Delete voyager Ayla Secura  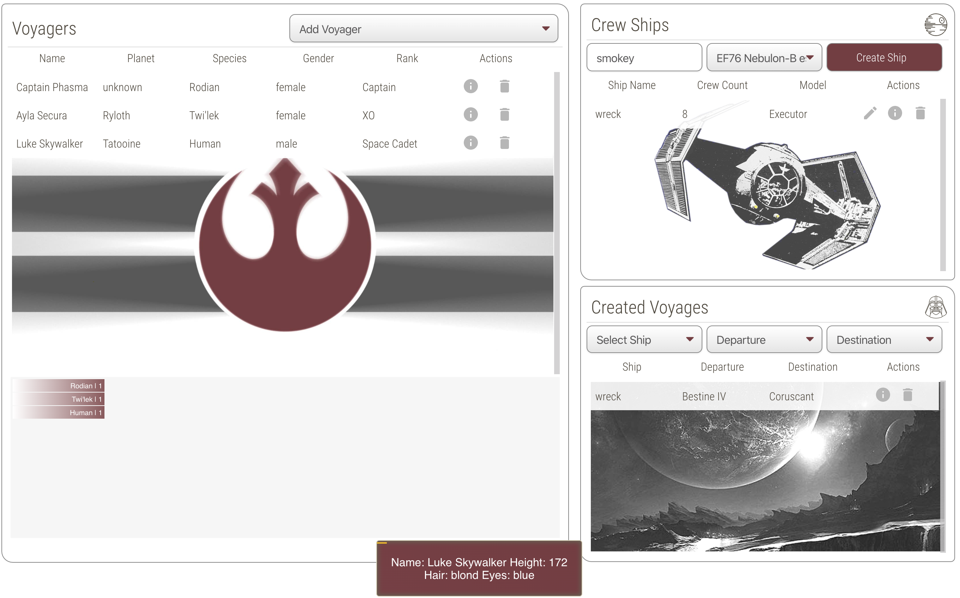click(504, 115)
